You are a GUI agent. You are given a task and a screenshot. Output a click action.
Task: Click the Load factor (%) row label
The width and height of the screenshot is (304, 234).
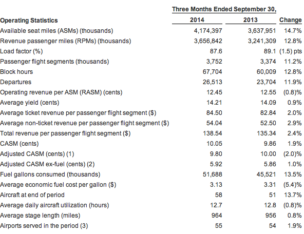tap(22, 51)
